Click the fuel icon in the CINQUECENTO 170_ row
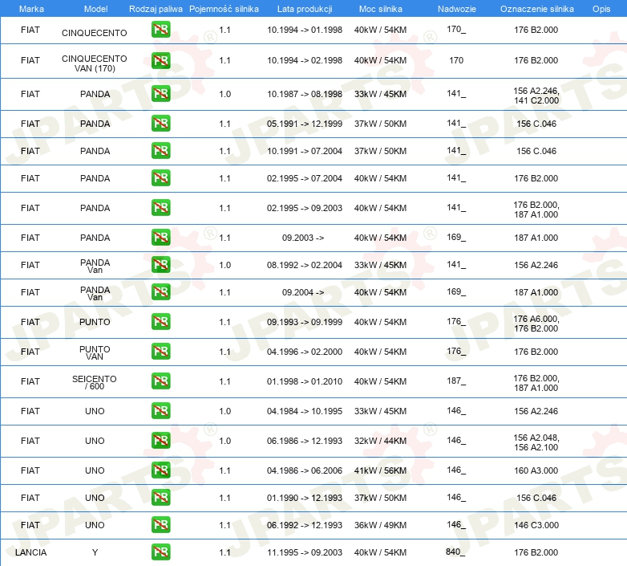The width and height of the screenshot is (627, 566). click(x=160, y=30)
